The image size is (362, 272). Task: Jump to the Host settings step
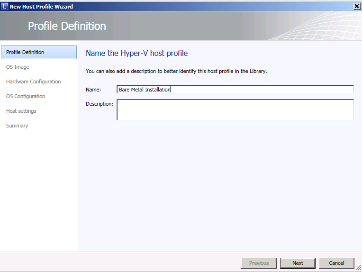point(21,111)
